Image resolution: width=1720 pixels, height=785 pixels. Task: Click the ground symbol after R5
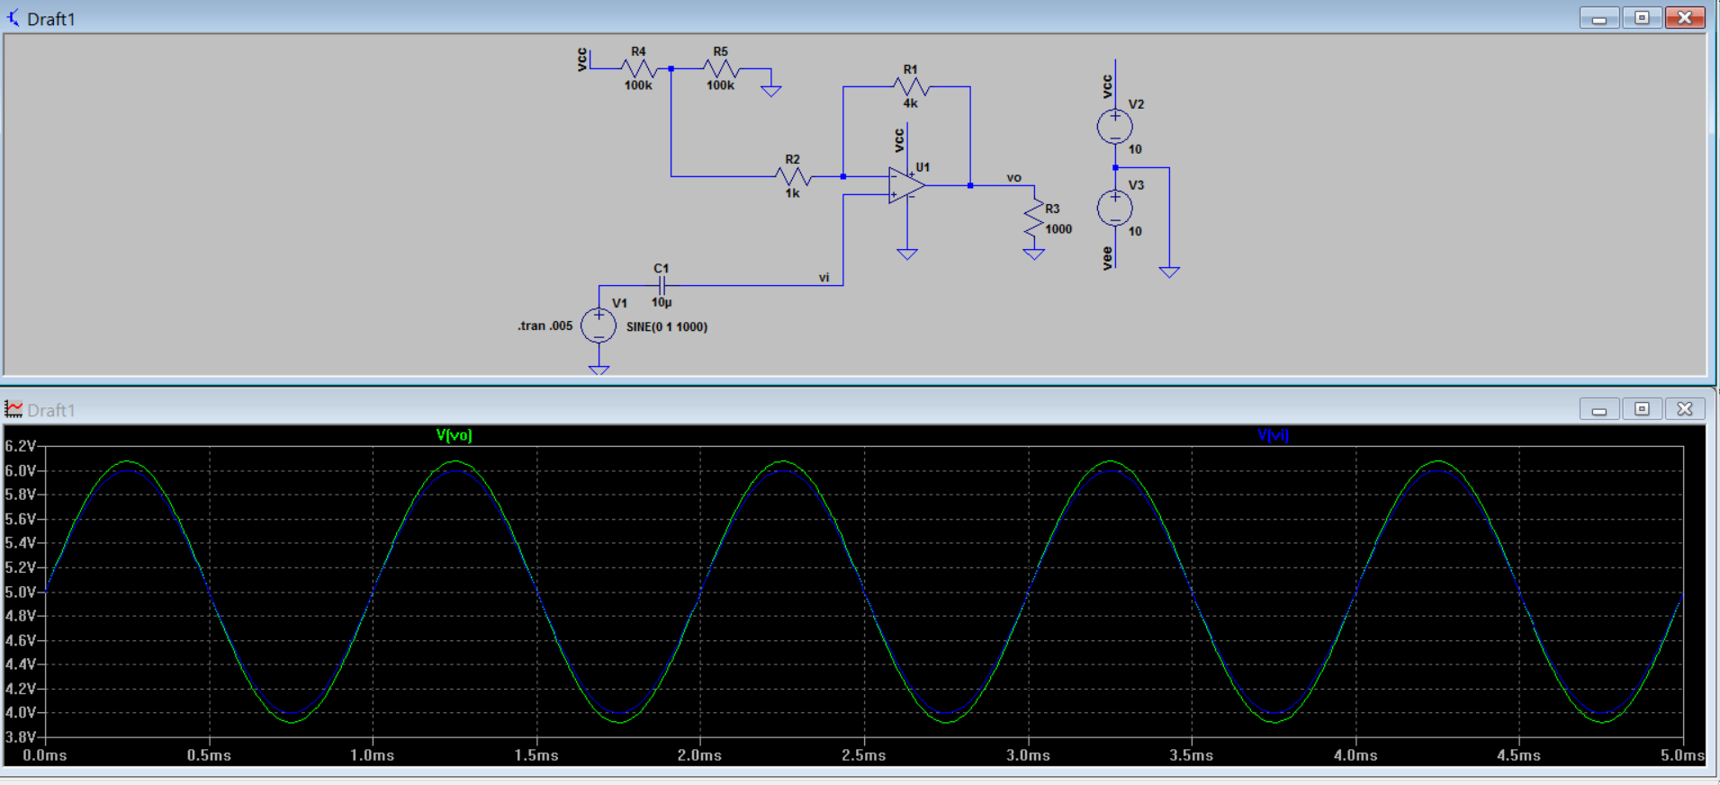771,91
